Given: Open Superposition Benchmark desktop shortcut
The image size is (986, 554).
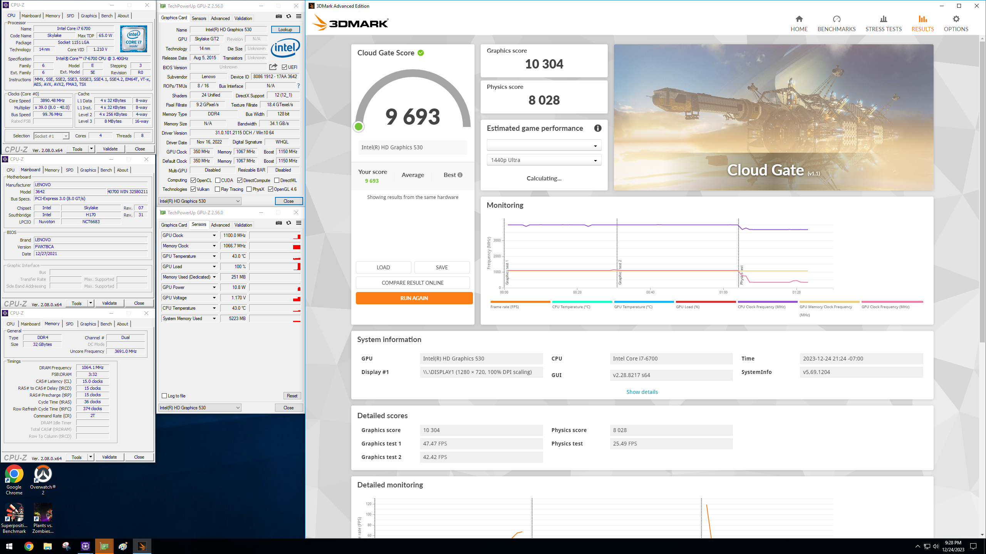Looking at the screenshot, I should (14, 518).
